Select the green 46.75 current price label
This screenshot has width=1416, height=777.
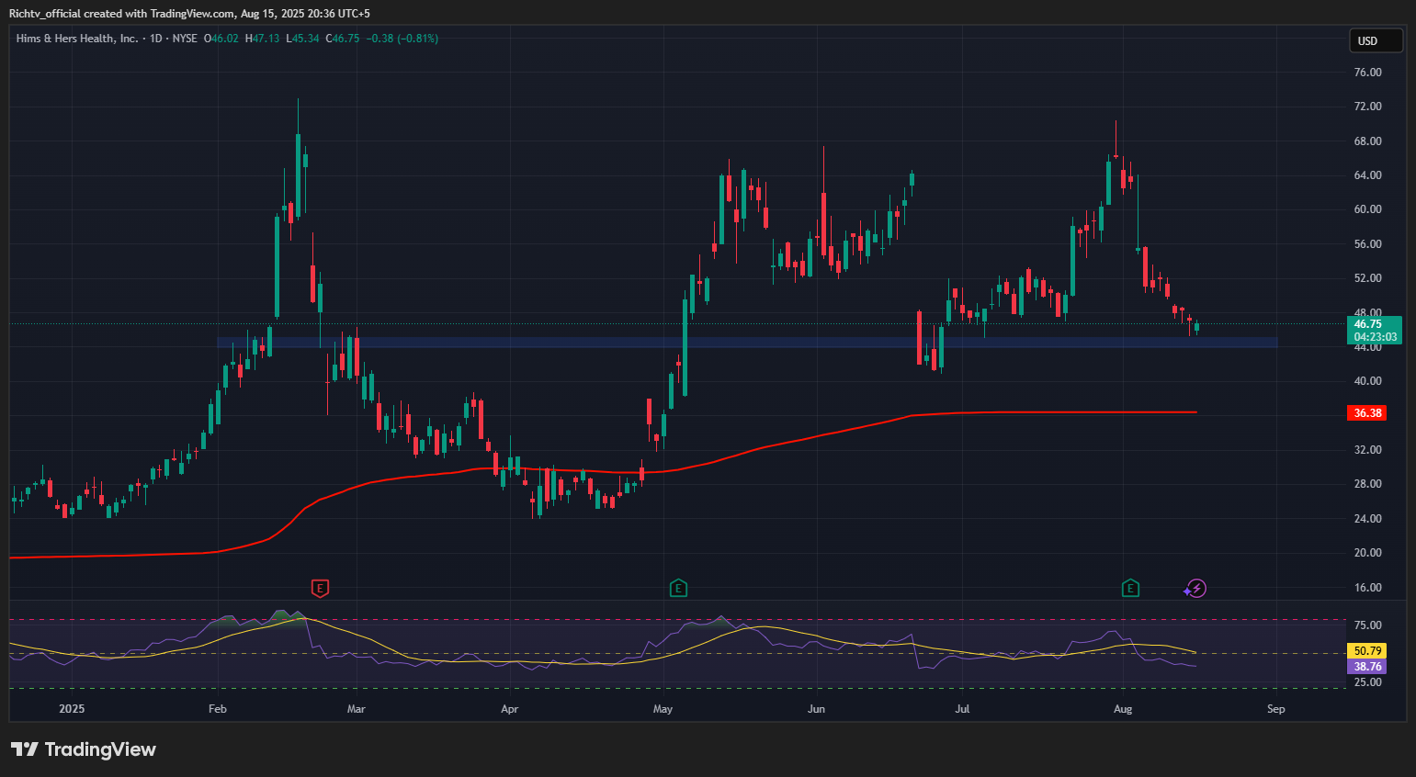(1374, 324)
